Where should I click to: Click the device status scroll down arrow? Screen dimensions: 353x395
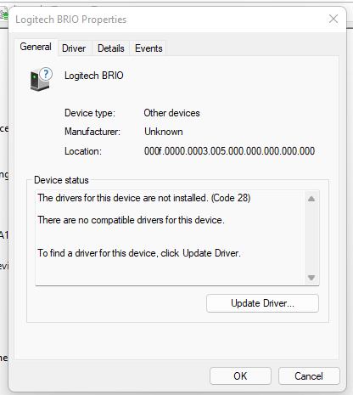pyautogui.click(x=311, y=278)
